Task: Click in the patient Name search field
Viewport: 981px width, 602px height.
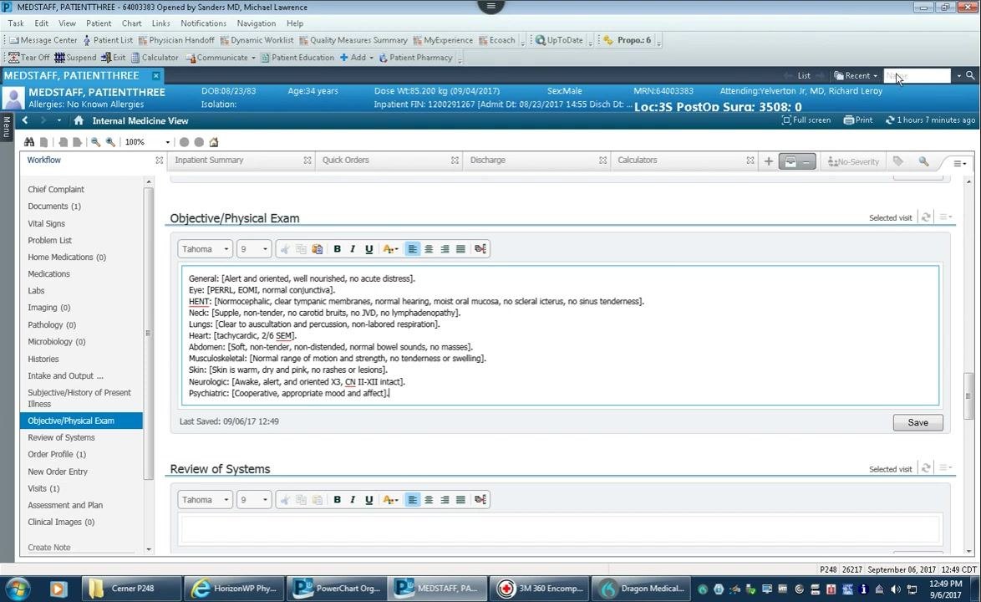Action: point(917,76)
